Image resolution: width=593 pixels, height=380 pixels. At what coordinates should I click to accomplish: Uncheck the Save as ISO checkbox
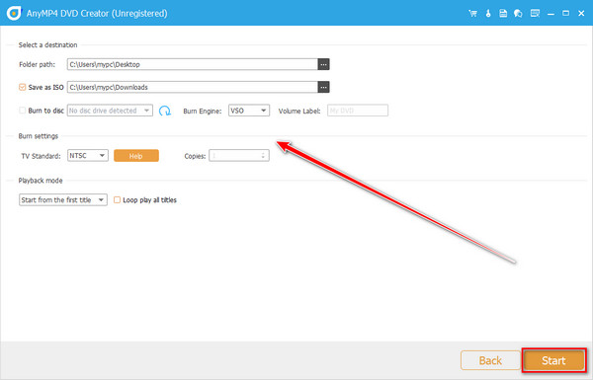click(23, 87)
